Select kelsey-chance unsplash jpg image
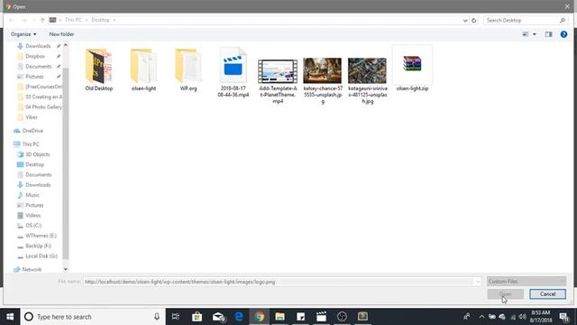 click(323, 80)
